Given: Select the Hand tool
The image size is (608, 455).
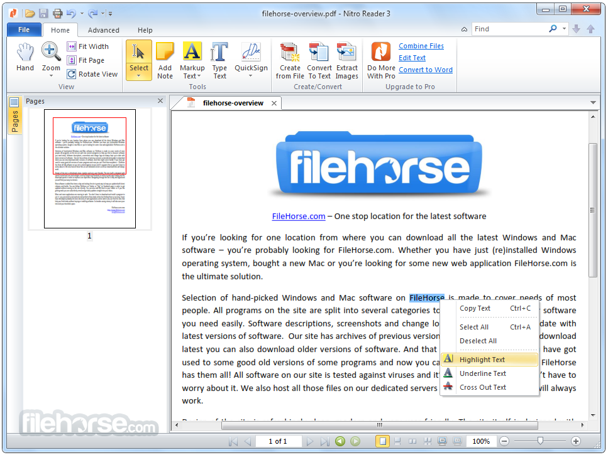Looking at the screenshot, I should coord(25,57).
